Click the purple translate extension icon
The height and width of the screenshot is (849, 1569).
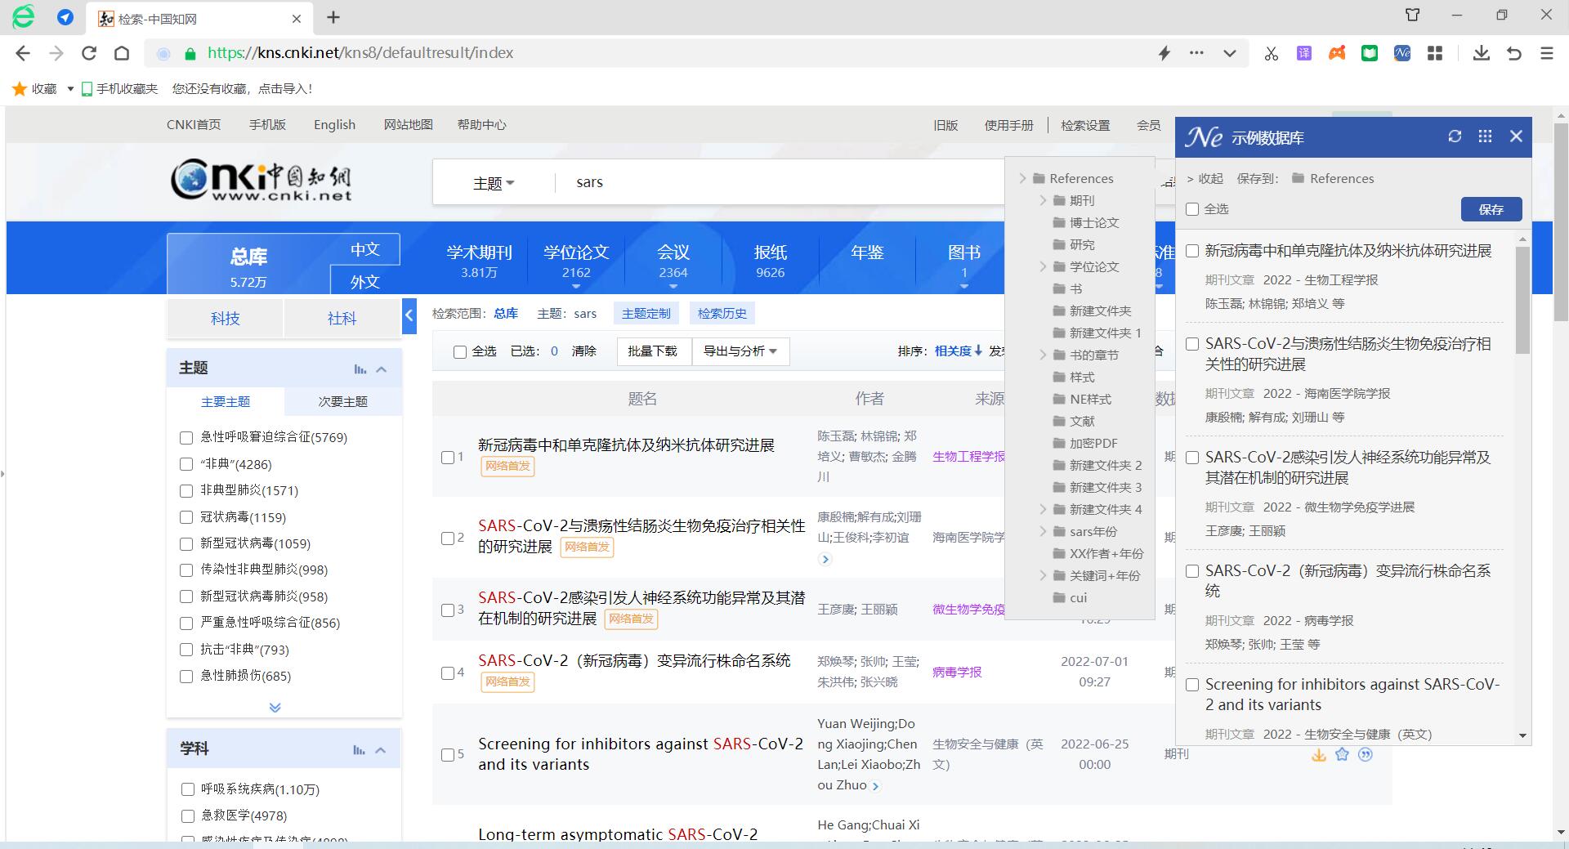tap(1304, 53)
